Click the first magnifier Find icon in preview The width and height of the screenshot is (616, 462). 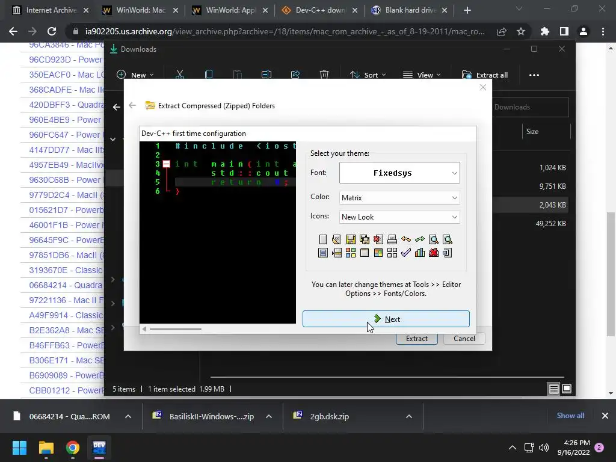coord(433,239)
